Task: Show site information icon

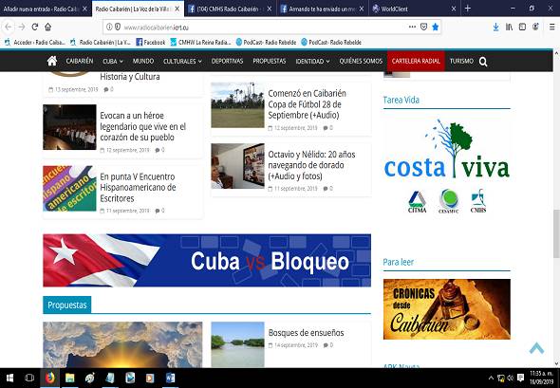Action: [109, 27]
